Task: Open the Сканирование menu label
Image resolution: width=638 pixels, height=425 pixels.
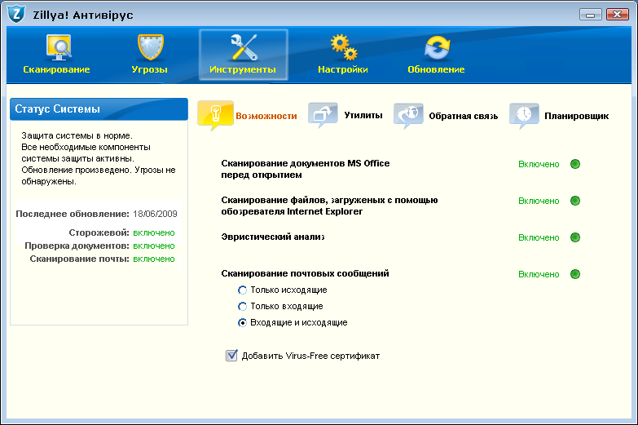Action: (56, 69)
